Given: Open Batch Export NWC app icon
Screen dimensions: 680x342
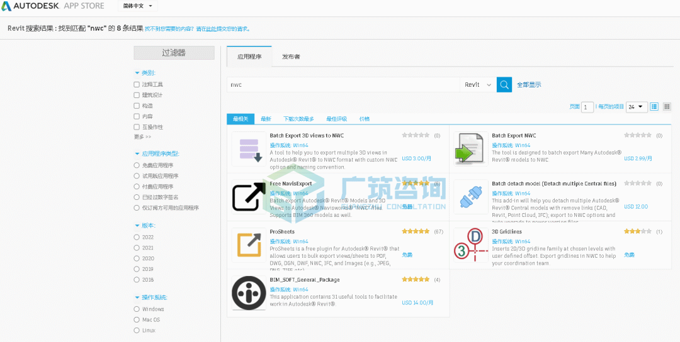Looking at the screenshot, I should (x=470, y=149).
